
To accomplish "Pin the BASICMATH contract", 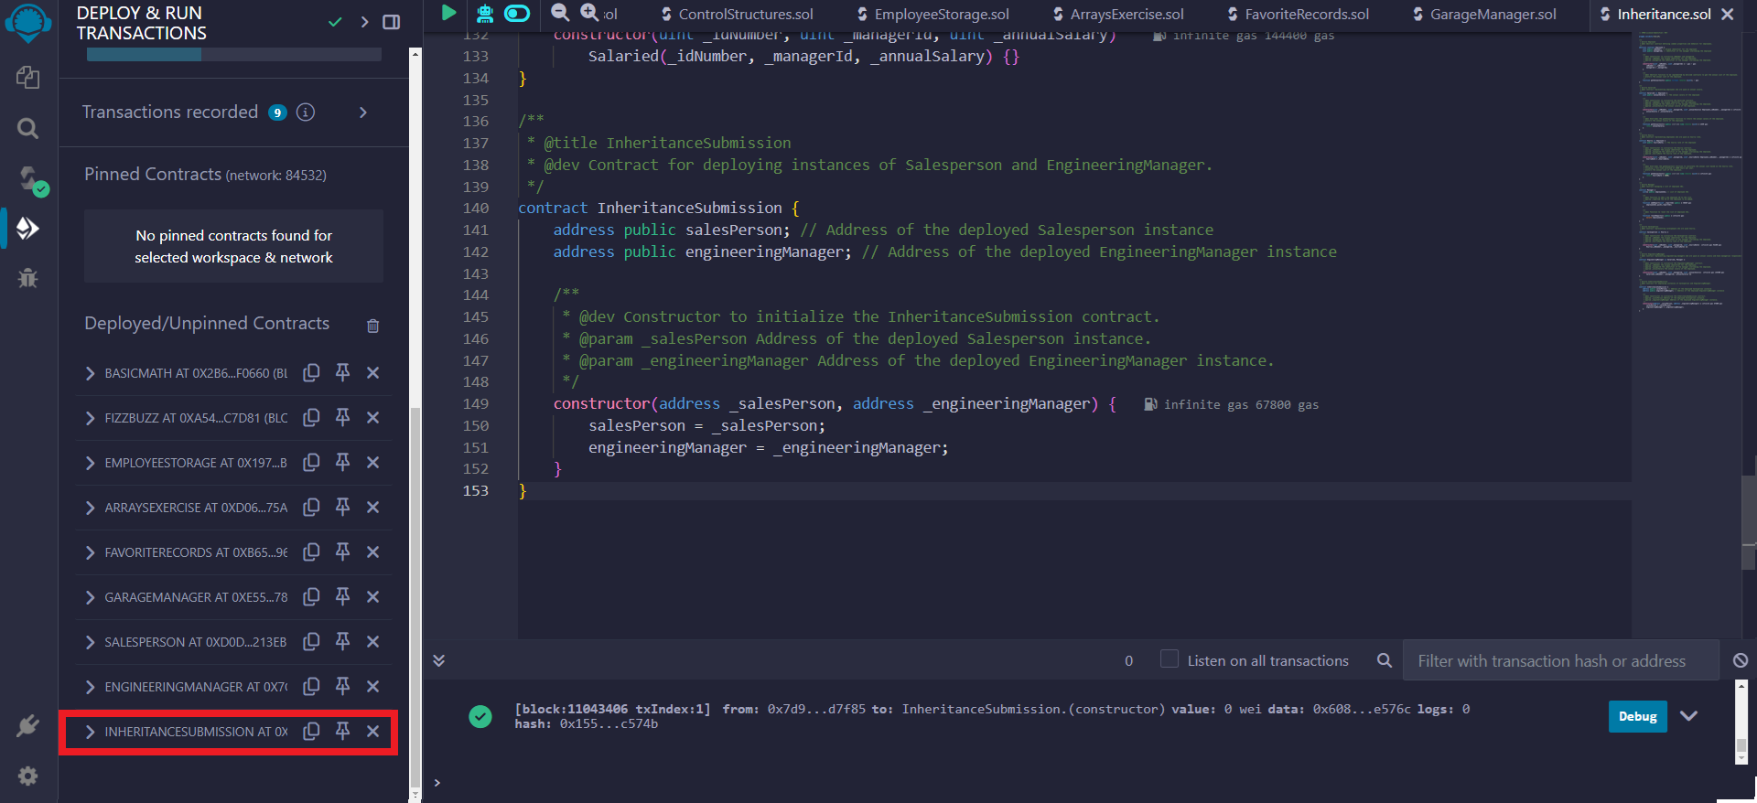I will click(x=342, y=372).
